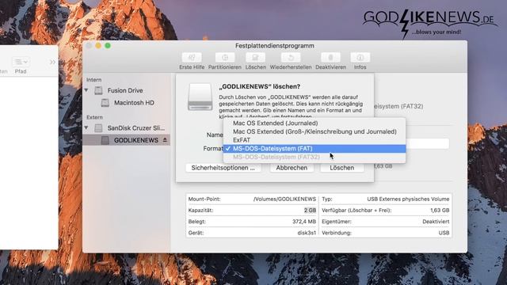Select Macintosh HD text in sidebar
The width and height of the screenshot is (507, 285).
click(134, 103)
